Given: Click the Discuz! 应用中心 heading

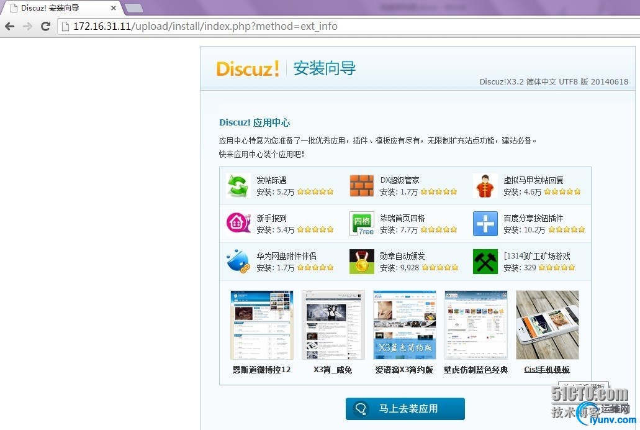Looking at the screenshot, I should click(x=255, y=122).
